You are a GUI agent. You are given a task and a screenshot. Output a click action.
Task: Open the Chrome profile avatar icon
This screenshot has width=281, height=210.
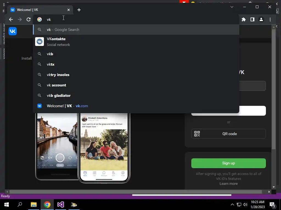(x=261, y=19)
